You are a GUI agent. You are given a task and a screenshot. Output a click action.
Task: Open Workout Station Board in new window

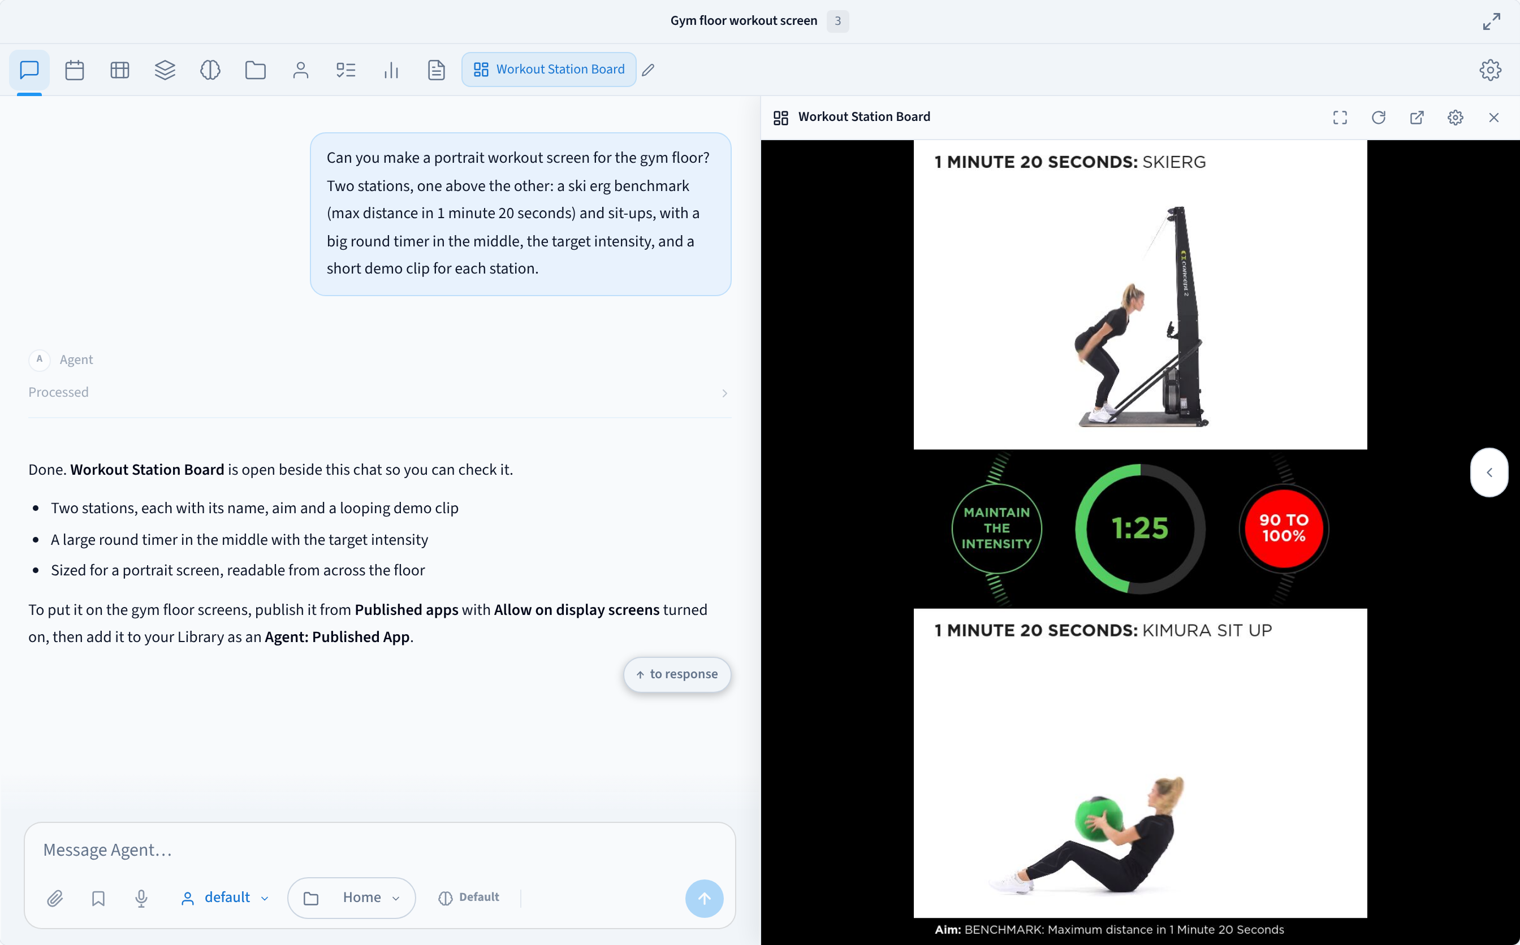click(1417, 118)
